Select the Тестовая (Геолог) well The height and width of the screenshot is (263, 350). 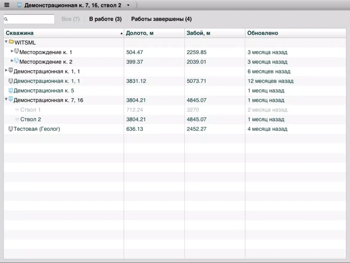(175, 129)
